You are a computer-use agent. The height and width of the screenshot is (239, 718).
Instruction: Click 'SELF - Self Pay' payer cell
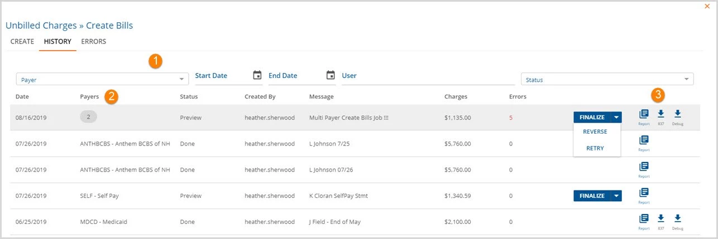tap(104, 196)
